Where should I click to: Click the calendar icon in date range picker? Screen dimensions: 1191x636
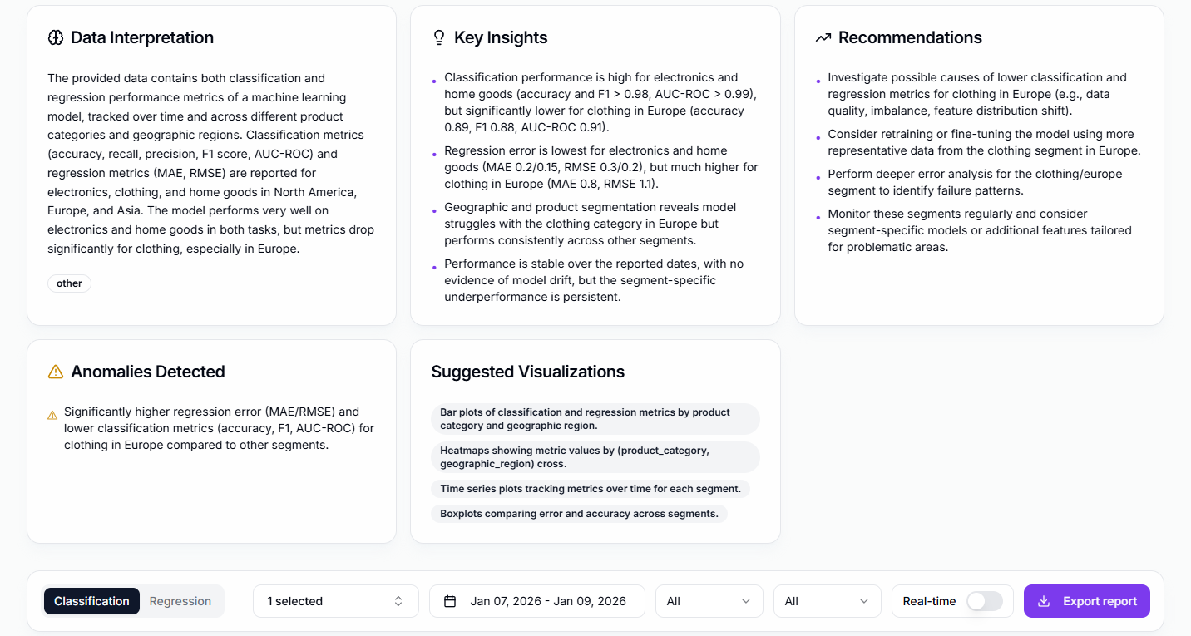click(x=450, y=601)
